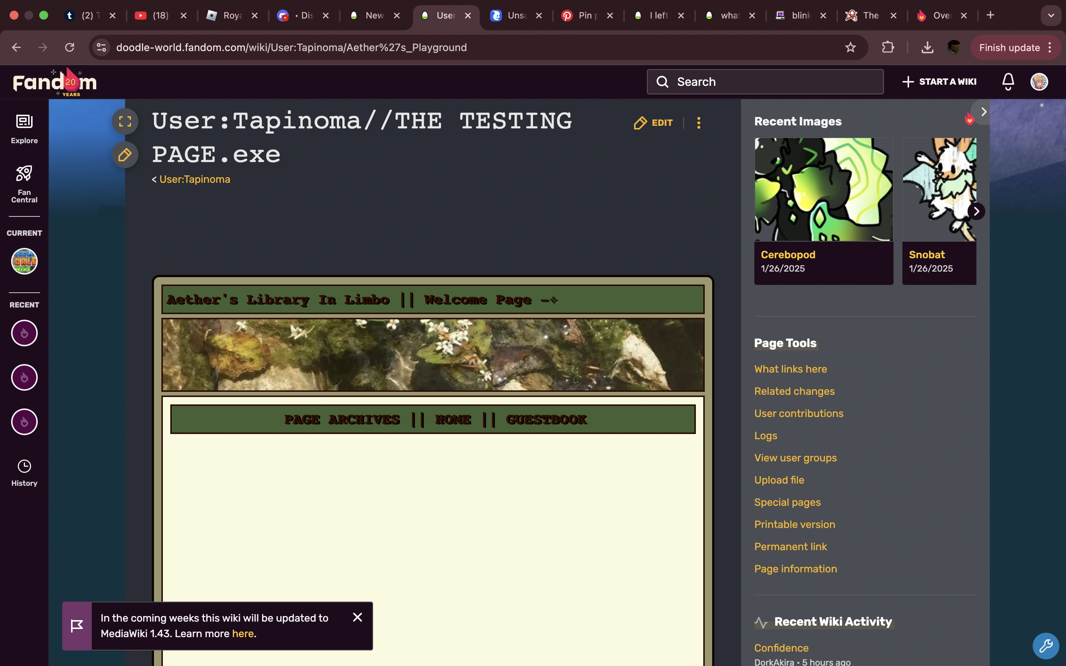Image resolution: width=1066 pixels, height=666 pixels.
Task: Open Fandom notifications bell
Action: click(1008, 81)
